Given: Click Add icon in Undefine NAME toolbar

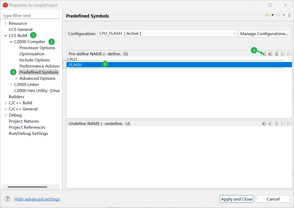Looking at the screenshot, I should (x=264, y=123).
